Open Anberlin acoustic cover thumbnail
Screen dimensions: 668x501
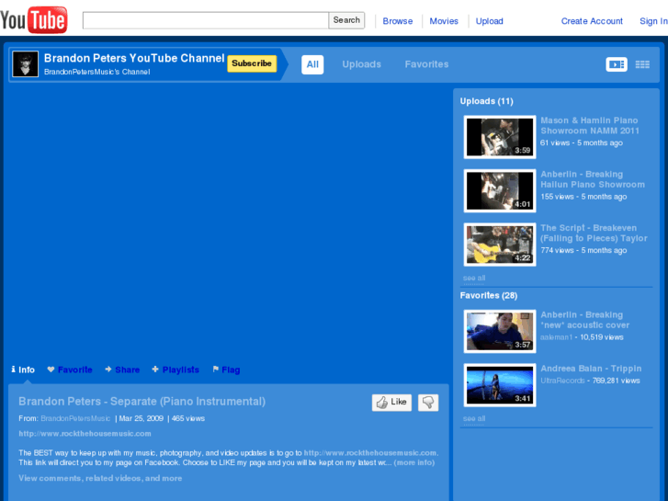500,331
